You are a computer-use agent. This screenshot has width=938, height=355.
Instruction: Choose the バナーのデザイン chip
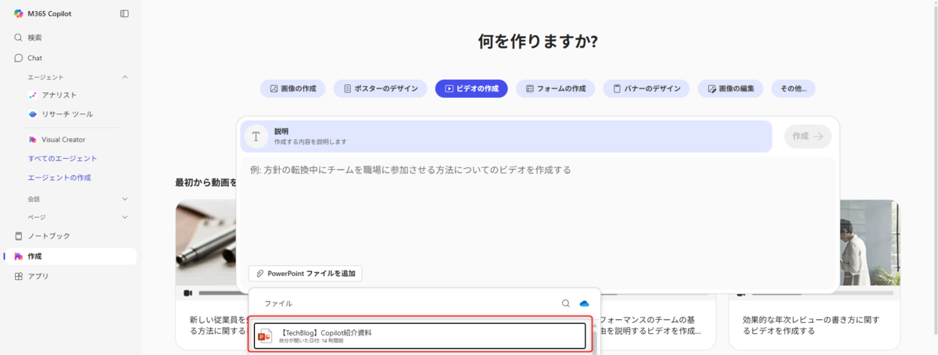coord(646,88)
